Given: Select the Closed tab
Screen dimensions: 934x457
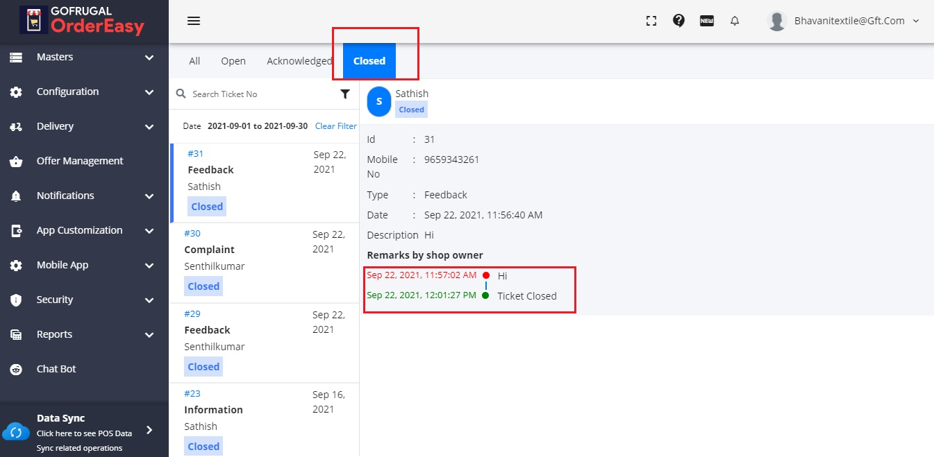Looking at the screenshot, I should coord(369,61).
